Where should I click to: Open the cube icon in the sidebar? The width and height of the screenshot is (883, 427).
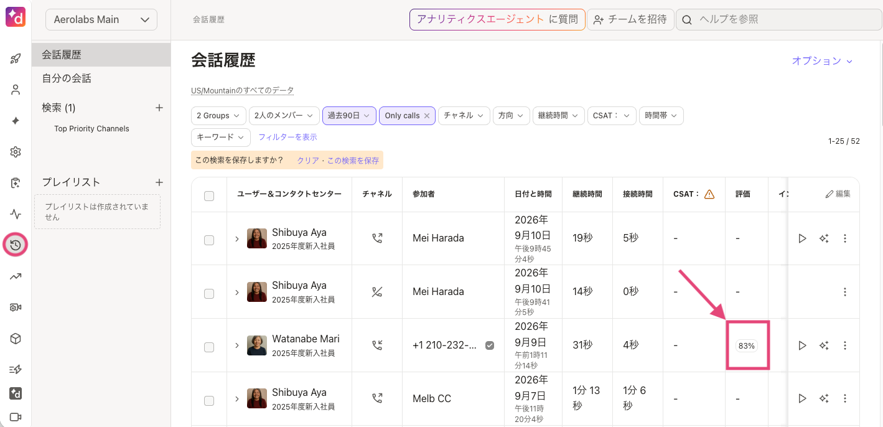[x=16, y=339]
